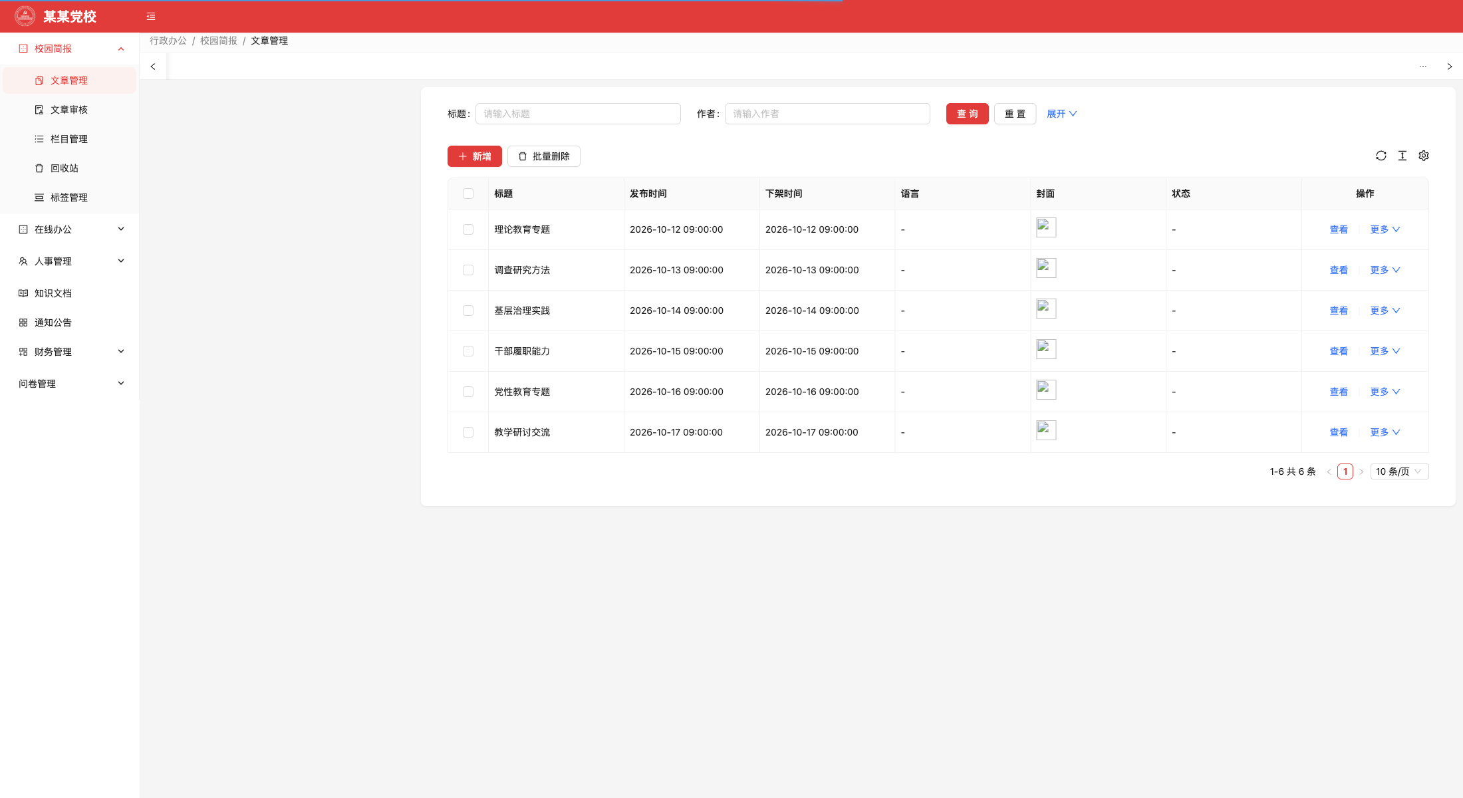Open 标签管理 in sidebar
1463x798 pixels.
[x=70, y=198]
